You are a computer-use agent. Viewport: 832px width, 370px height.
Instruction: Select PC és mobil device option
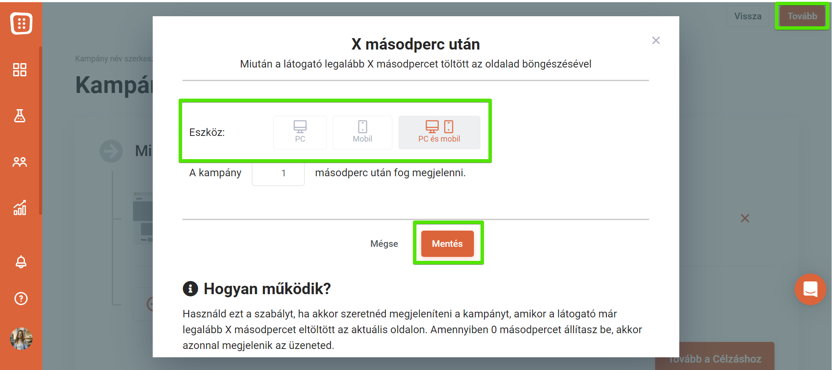(439, 132)
